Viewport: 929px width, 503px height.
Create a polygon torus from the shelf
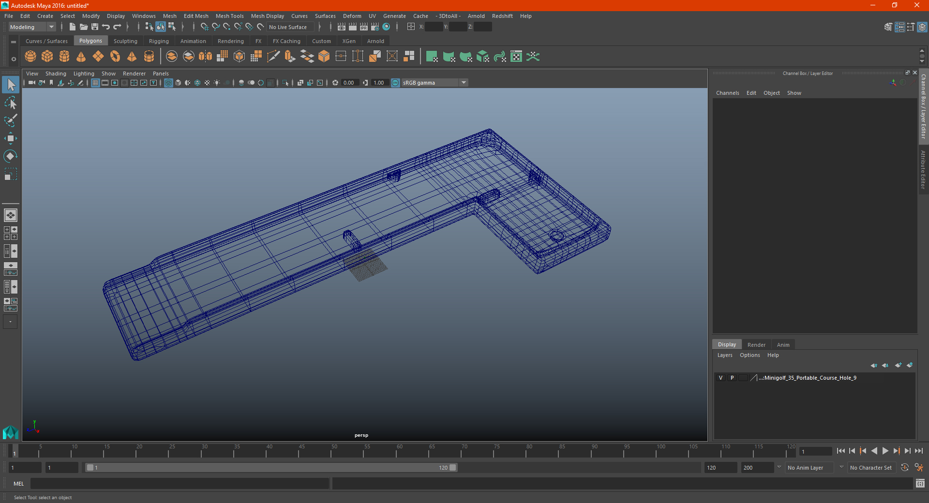coord(115,57)
